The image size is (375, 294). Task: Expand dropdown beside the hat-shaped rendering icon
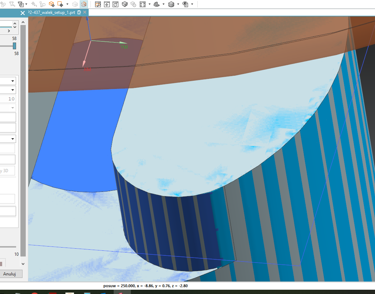pyautogui.click(x=163, y=4)
